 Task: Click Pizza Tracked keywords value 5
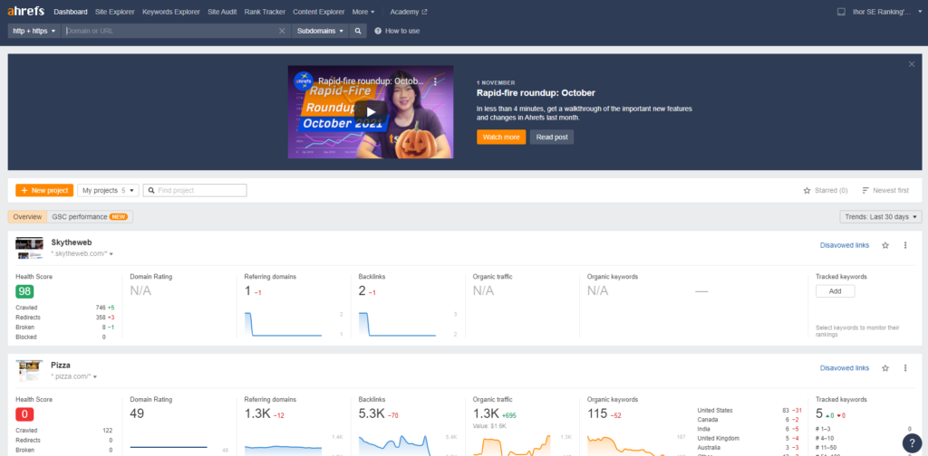[819, 413]
